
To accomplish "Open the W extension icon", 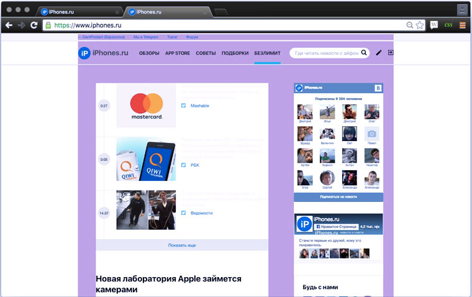I will pyautogui.click(x=433, y=25).
